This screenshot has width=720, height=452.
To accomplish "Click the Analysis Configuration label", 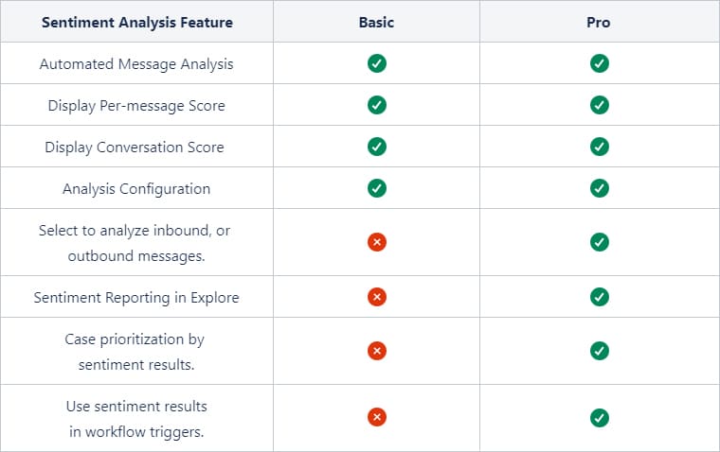I will (x=136, y=189).
